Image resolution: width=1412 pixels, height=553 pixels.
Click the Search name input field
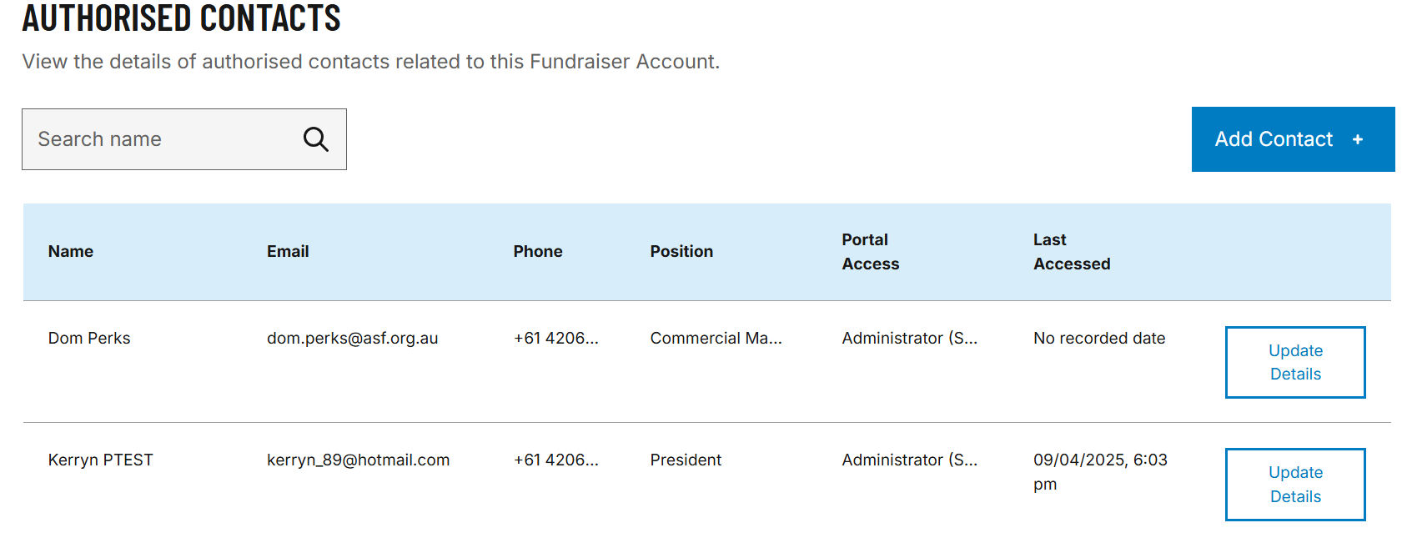pos(183,139)
